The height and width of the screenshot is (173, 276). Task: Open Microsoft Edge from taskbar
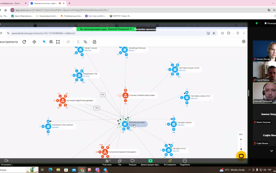(x=50, y=170)
